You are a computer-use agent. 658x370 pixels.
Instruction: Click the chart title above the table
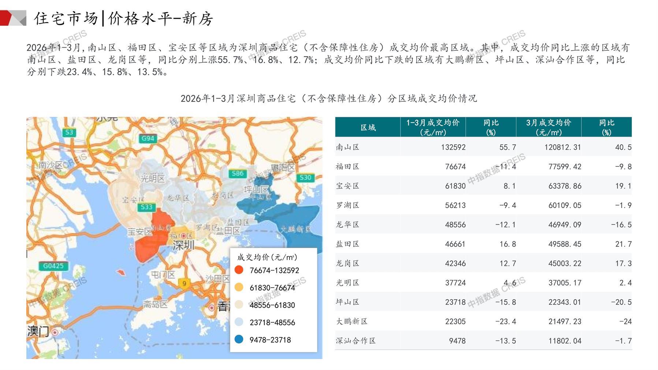328,99
